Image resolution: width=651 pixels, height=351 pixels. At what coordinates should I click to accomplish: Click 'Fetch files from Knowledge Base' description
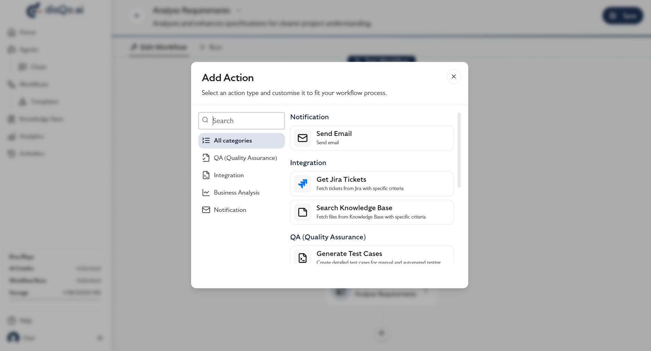371,217
